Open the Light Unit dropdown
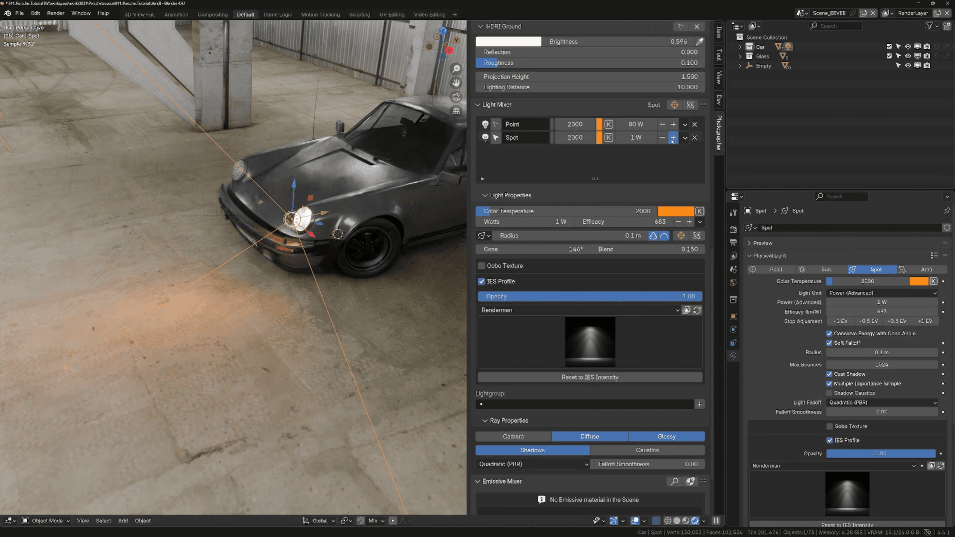This screenshot has height=537, width=955. click(882, 293)
